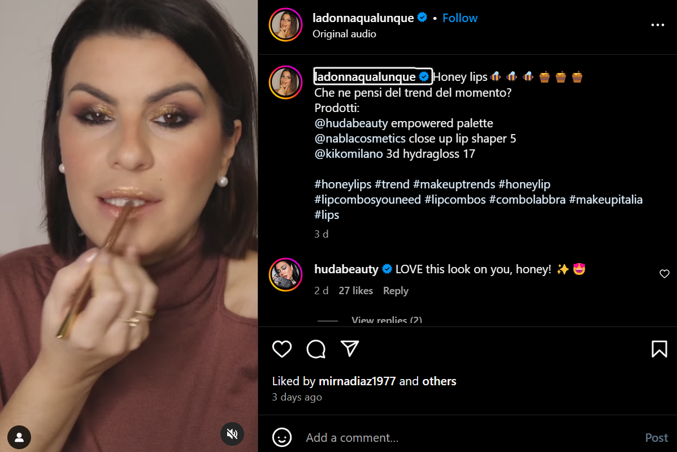Unmute the video with the speaker icon
Screen dimensions: 677x452
pos(232,434)
